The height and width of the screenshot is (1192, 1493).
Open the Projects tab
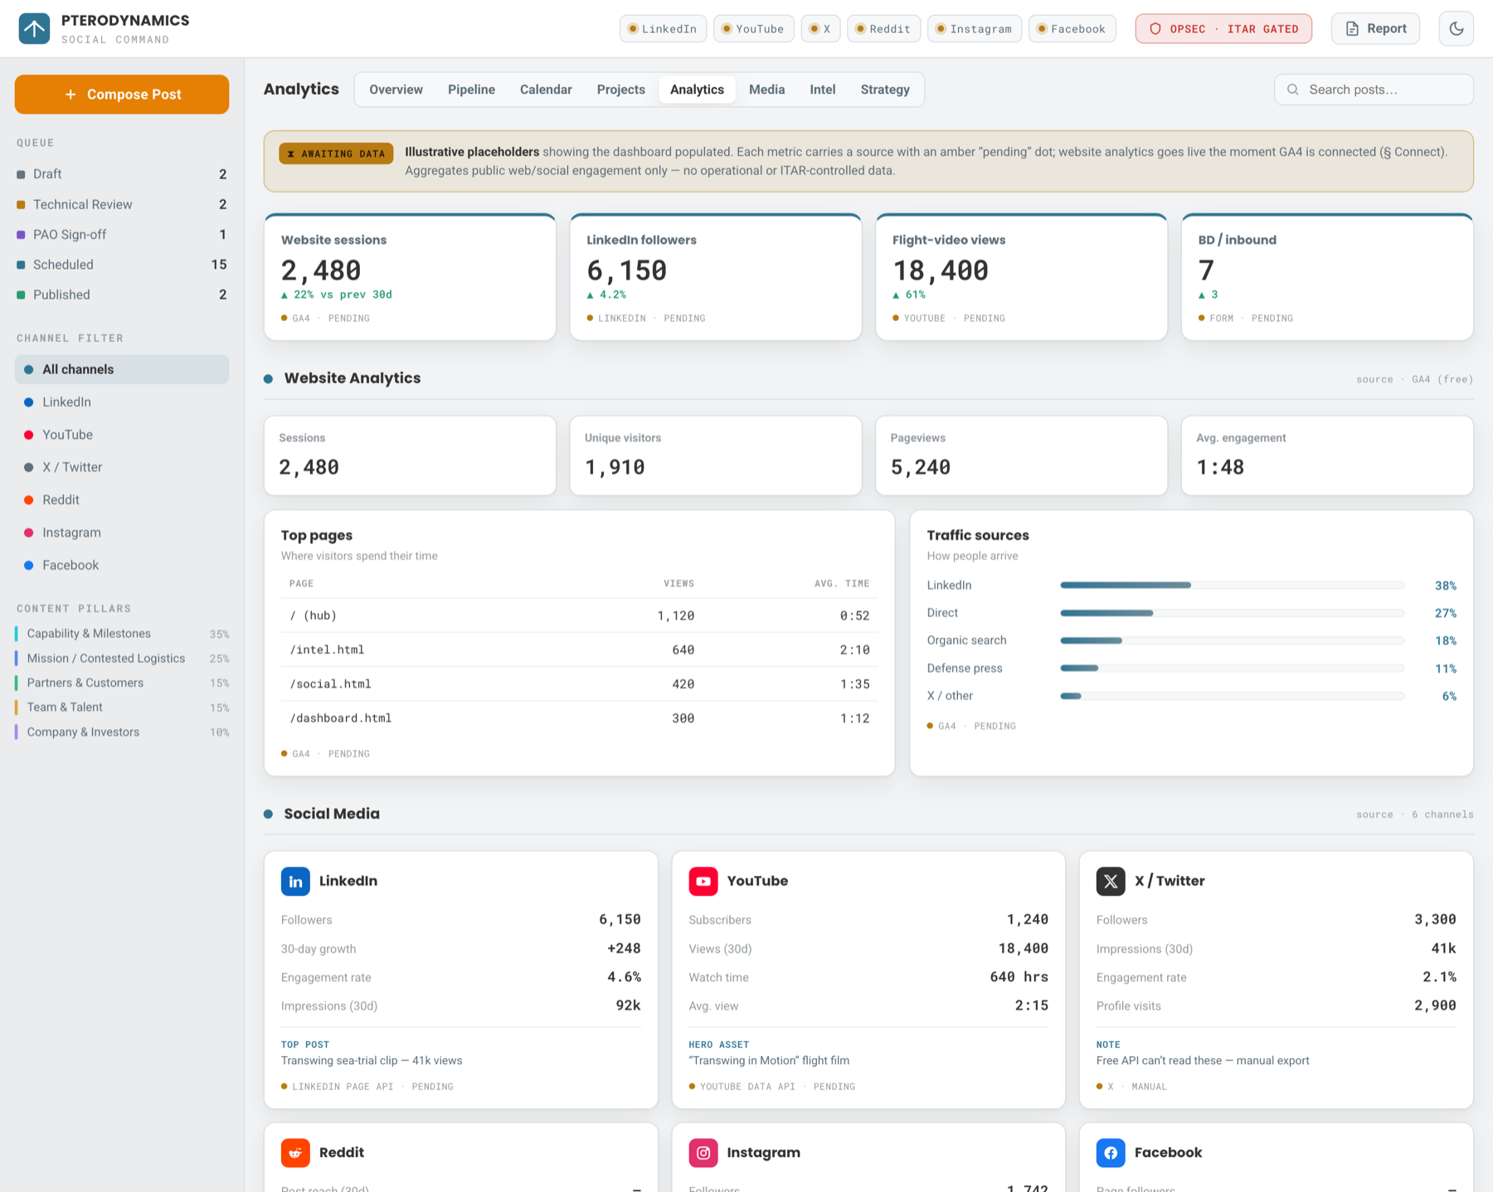coord(620,90)
